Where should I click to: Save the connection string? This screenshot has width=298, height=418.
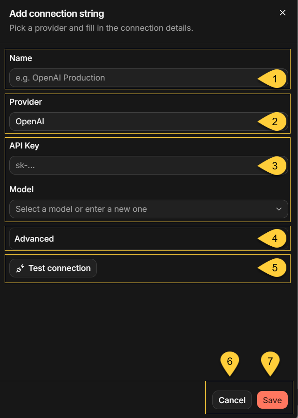(272, 400)
